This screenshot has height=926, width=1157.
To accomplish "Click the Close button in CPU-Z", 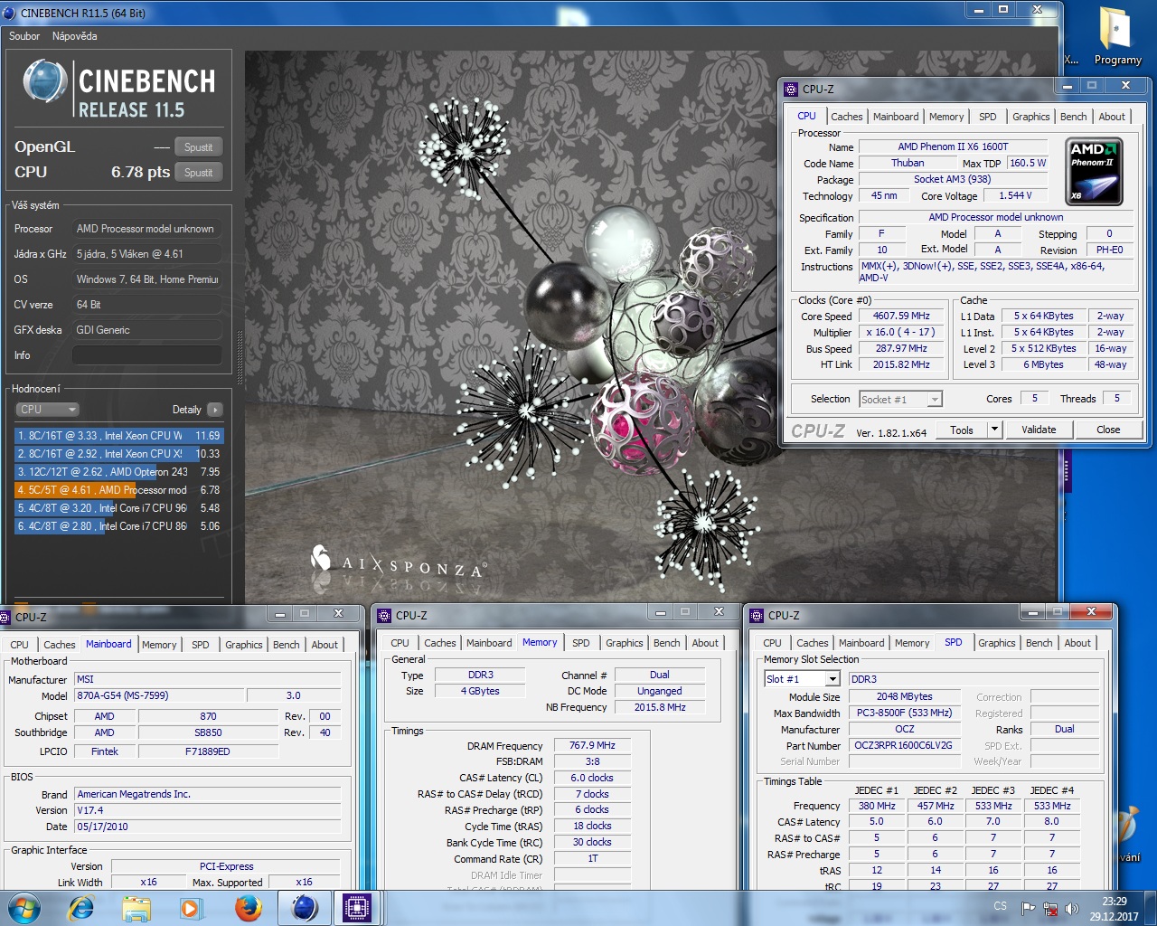I will coord(1108,430).
